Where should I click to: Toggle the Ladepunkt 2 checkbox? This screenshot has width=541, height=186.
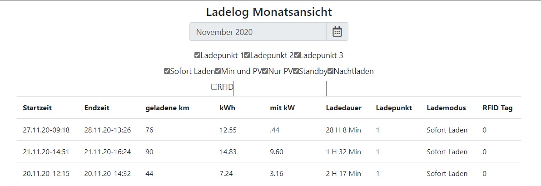[247, 55]
